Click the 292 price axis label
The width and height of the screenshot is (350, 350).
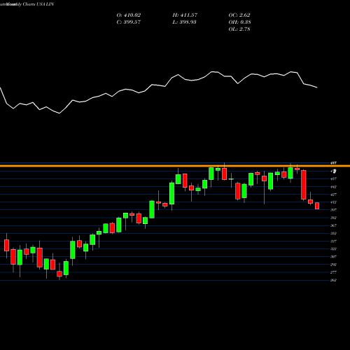pyautogui.click(x=334, y=265)
